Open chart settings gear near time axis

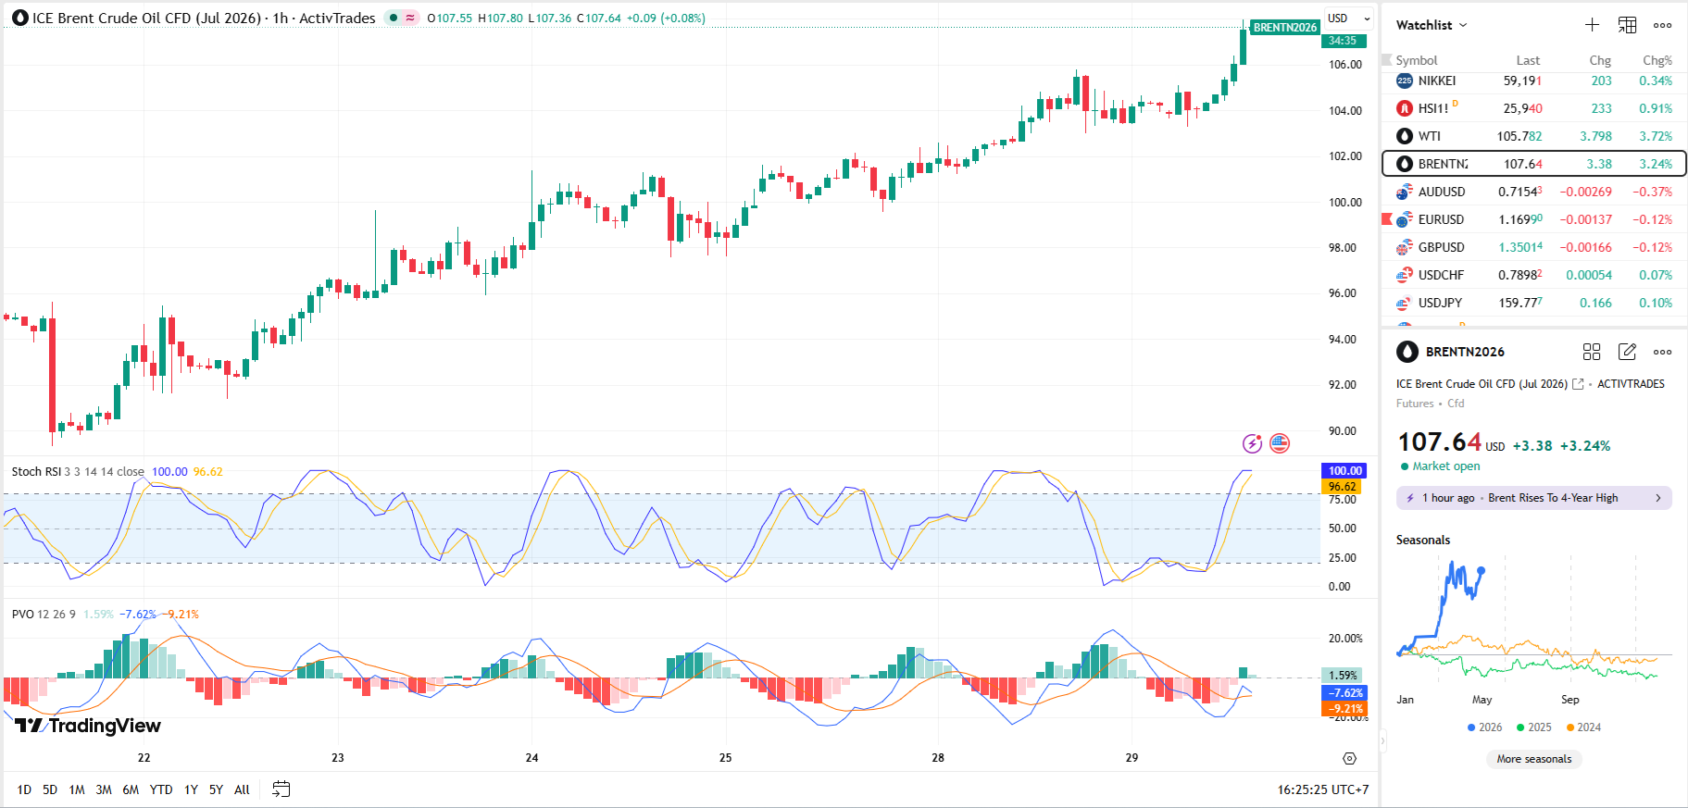pos(1349,758)
